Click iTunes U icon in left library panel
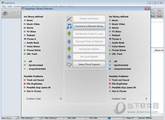The image size is (165, 120). 25,39
